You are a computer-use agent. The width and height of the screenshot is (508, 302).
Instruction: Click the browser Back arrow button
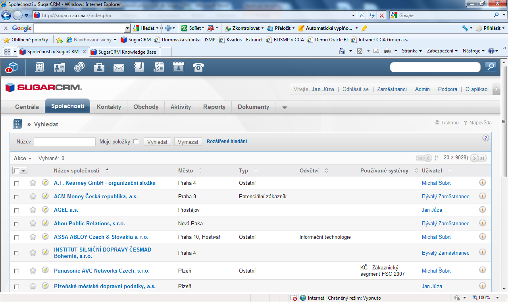click(x=6, y=15)
